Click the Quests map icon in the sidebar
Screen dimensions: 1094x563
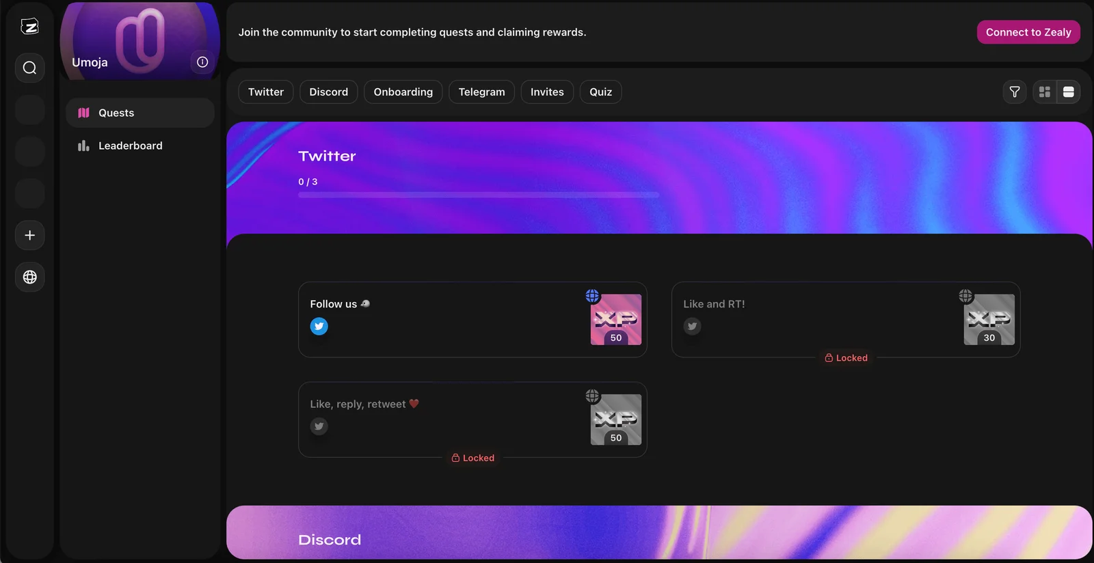[83, 113]
